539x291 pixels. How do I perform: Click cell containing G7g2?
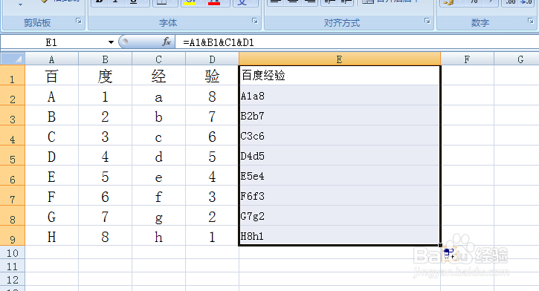[x=340, y=215]
